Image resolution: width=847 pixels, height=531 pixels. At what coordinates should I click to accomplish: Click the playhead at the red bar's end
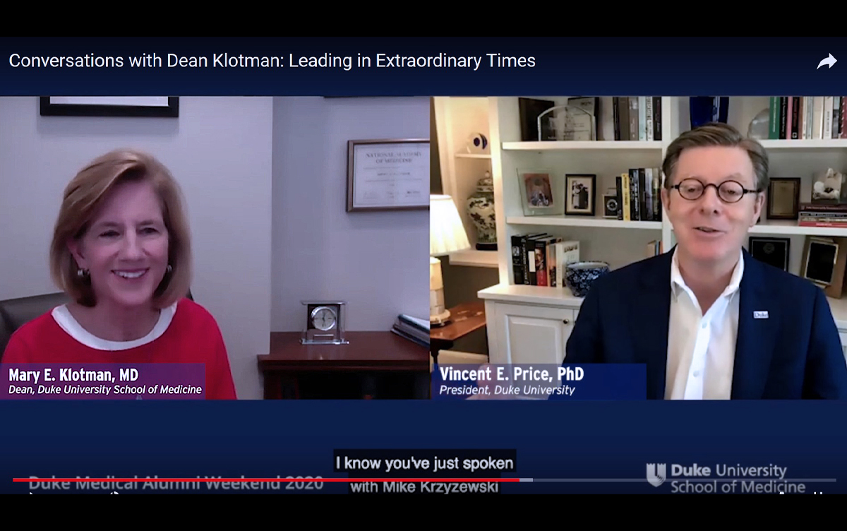pos(519,479)
